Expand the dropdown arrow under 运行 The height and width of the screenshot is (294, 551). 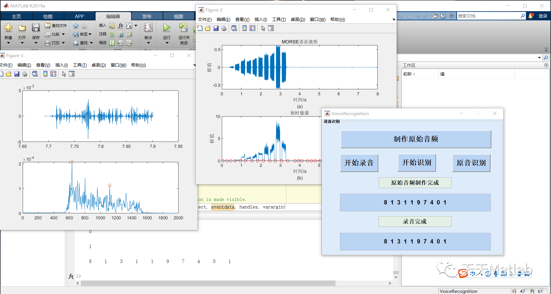(x=167, y=43)
